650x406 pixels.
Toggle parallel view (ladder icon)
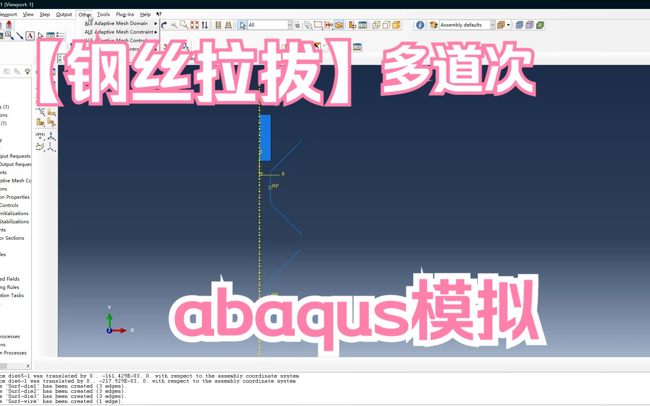tap(218, 25)
